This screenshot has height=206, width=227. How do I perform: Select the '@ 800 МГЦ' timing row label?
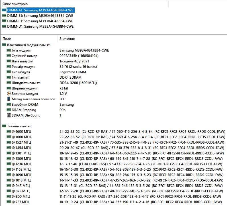click(21, 196)
